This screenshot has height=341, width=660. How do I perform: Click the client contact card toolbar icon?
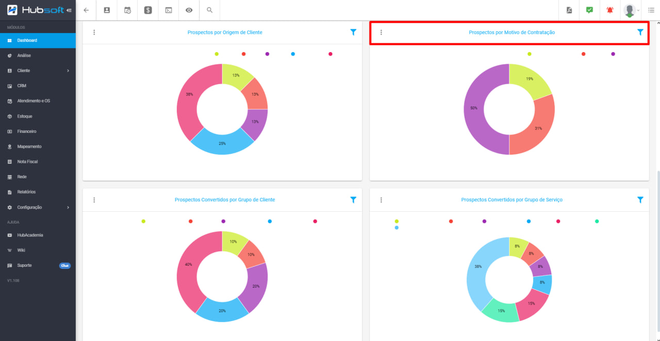[x=107, y=10]
